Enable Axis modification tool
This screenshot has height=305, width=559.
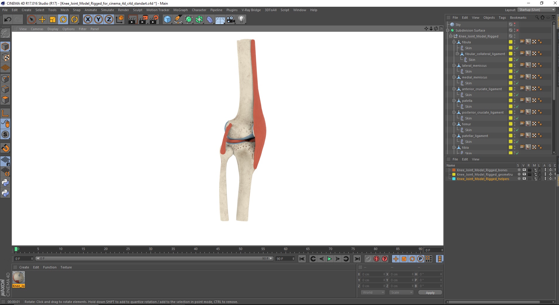coord(5,113)
